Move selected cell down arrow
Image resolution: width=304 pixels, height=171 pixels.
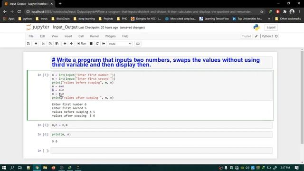click(71, 44)
